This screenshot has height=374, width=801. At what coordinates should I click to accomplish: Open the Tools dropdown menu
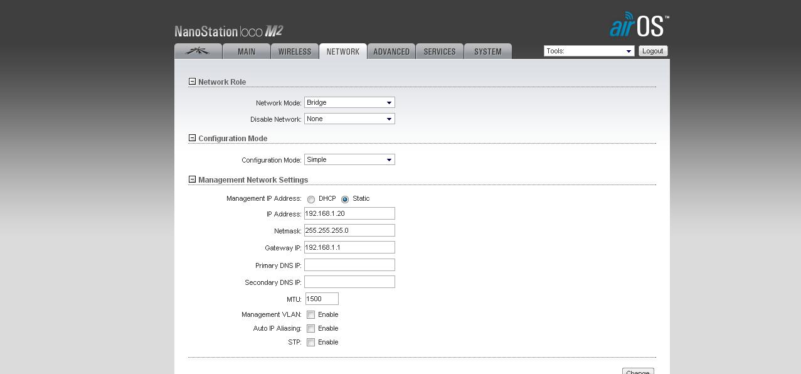(589, 51)
